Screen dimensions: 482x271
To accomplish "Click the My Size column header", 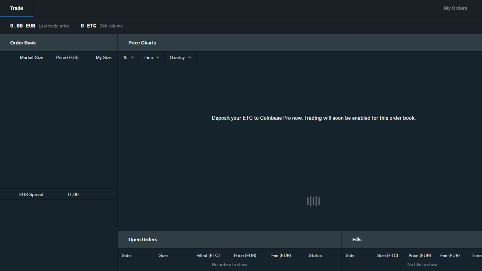I will coord(103,57).
